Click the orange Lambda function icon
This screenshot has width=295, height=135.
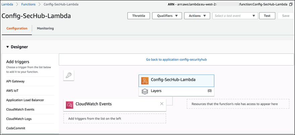pyautogui.click(x=145, y=81)
